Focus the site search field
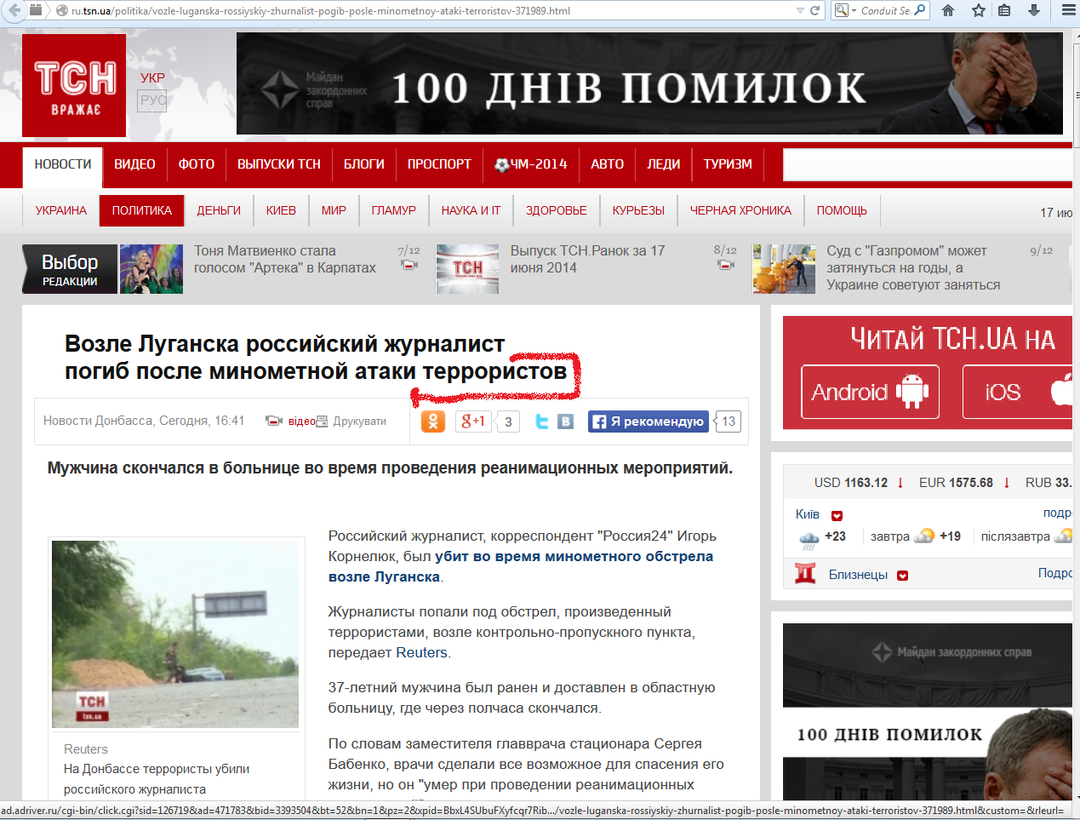 [928, 165]
